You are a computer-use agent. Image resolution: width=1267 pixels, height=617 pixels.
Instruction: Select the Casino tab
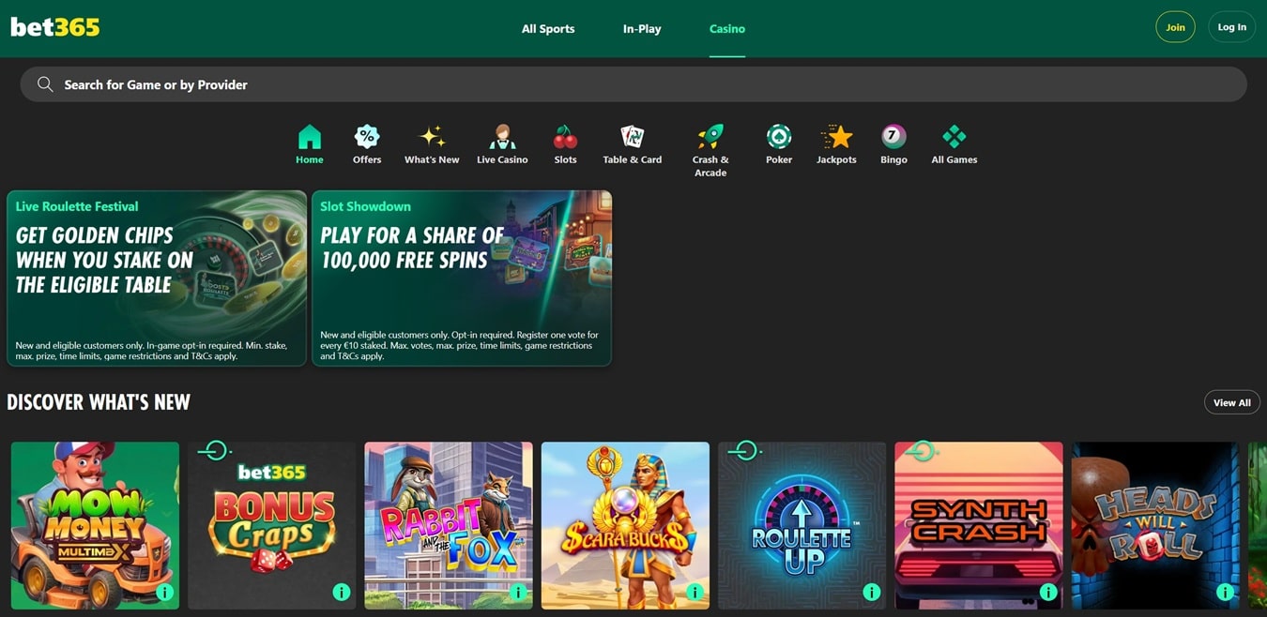coord(727,28)
